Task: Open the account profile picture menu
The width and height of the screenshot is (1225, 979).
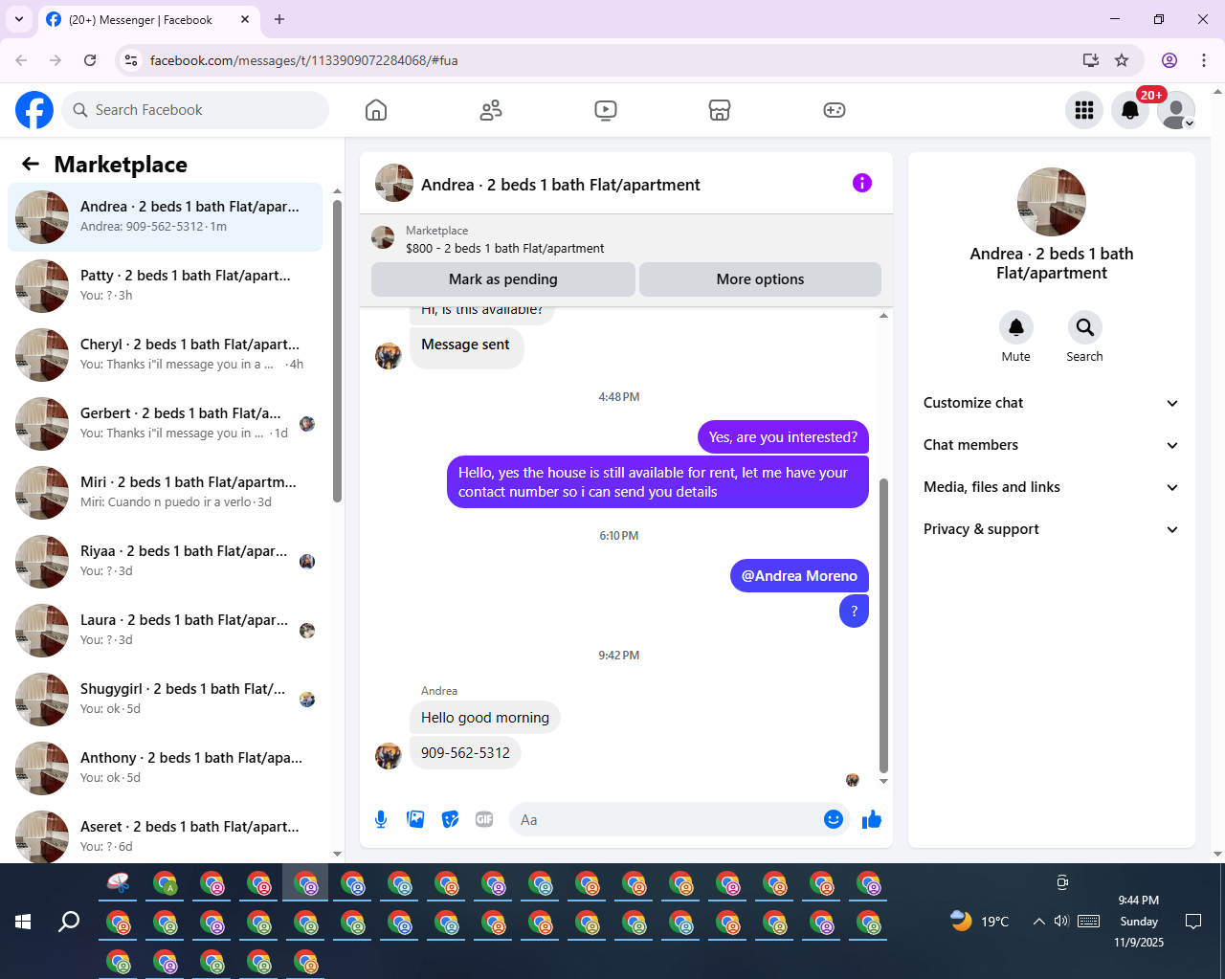Action: [1176, 110]
